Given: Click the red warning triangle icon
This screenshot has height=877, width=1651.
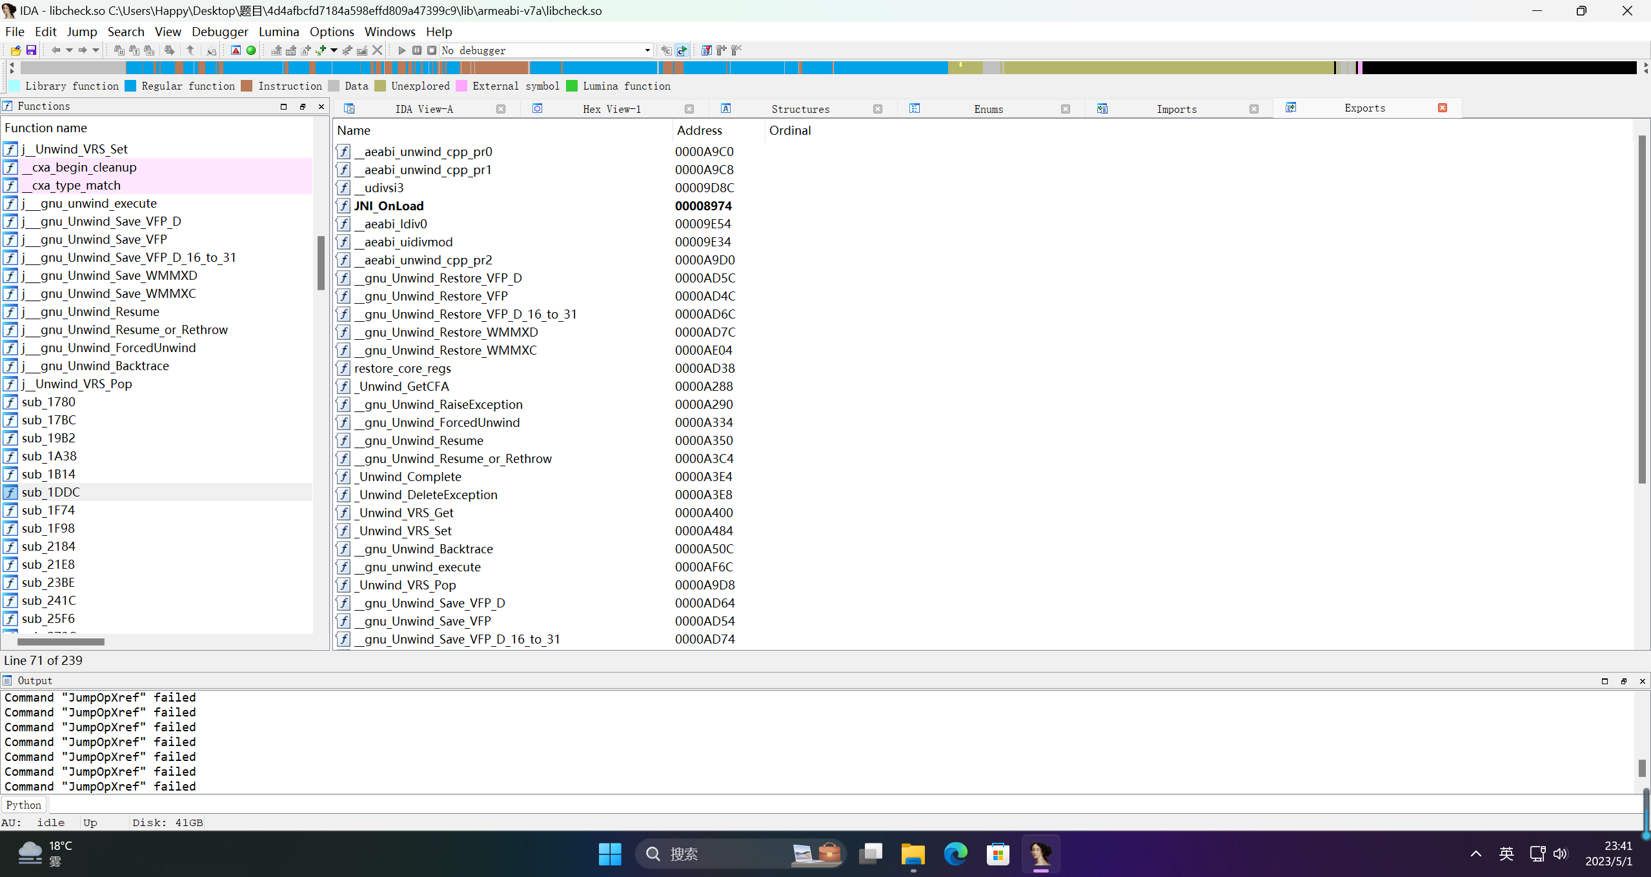Looking at the screenshot, I should [x=236, y=50].
